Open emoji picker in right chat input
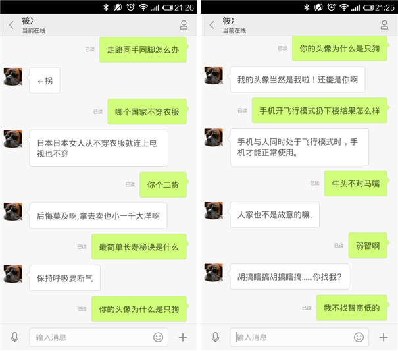The width and height of the screenshot is (398, 351). (x=359, y=337)
